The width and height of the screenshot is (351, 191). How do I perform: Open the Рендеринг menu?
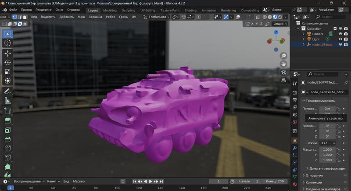pyautogui.click(x=43, y=10)
